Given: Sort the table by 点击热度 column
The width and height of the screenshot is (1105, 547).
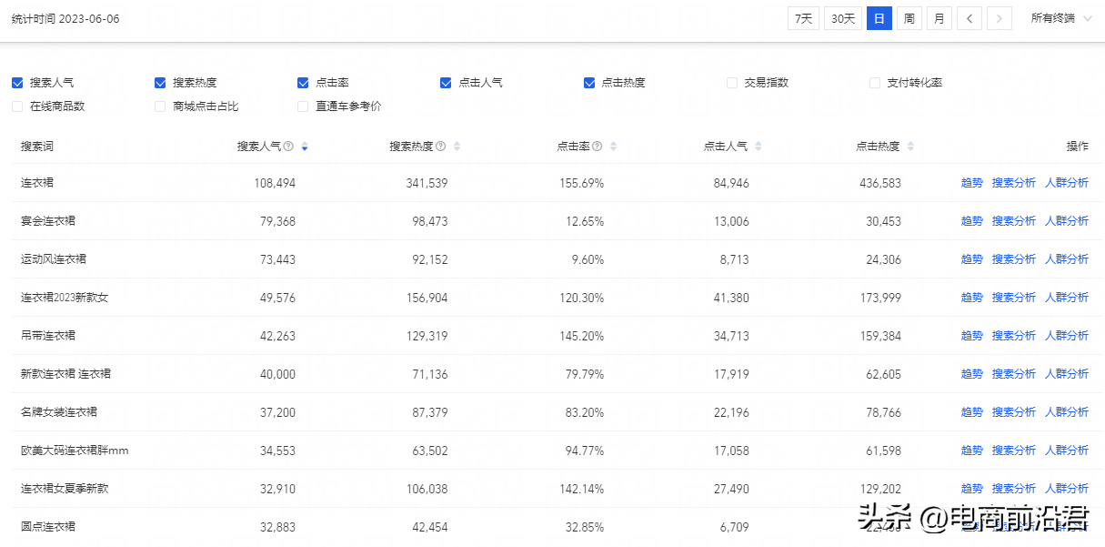Looking at the screenshot, I should [x=910, y=147].
